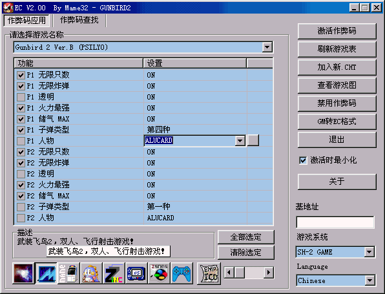This screenshot has width=385, height=294.
Task: Click the 设置 column header
Action: point(194,63)
